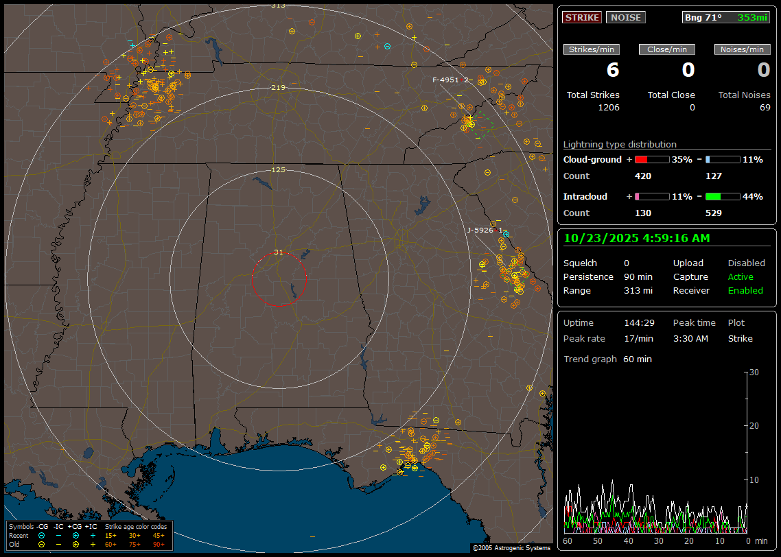Click yellow old +CG symbol in legend
The height and width of the screenshot is (557, 781).
(75, 544)
